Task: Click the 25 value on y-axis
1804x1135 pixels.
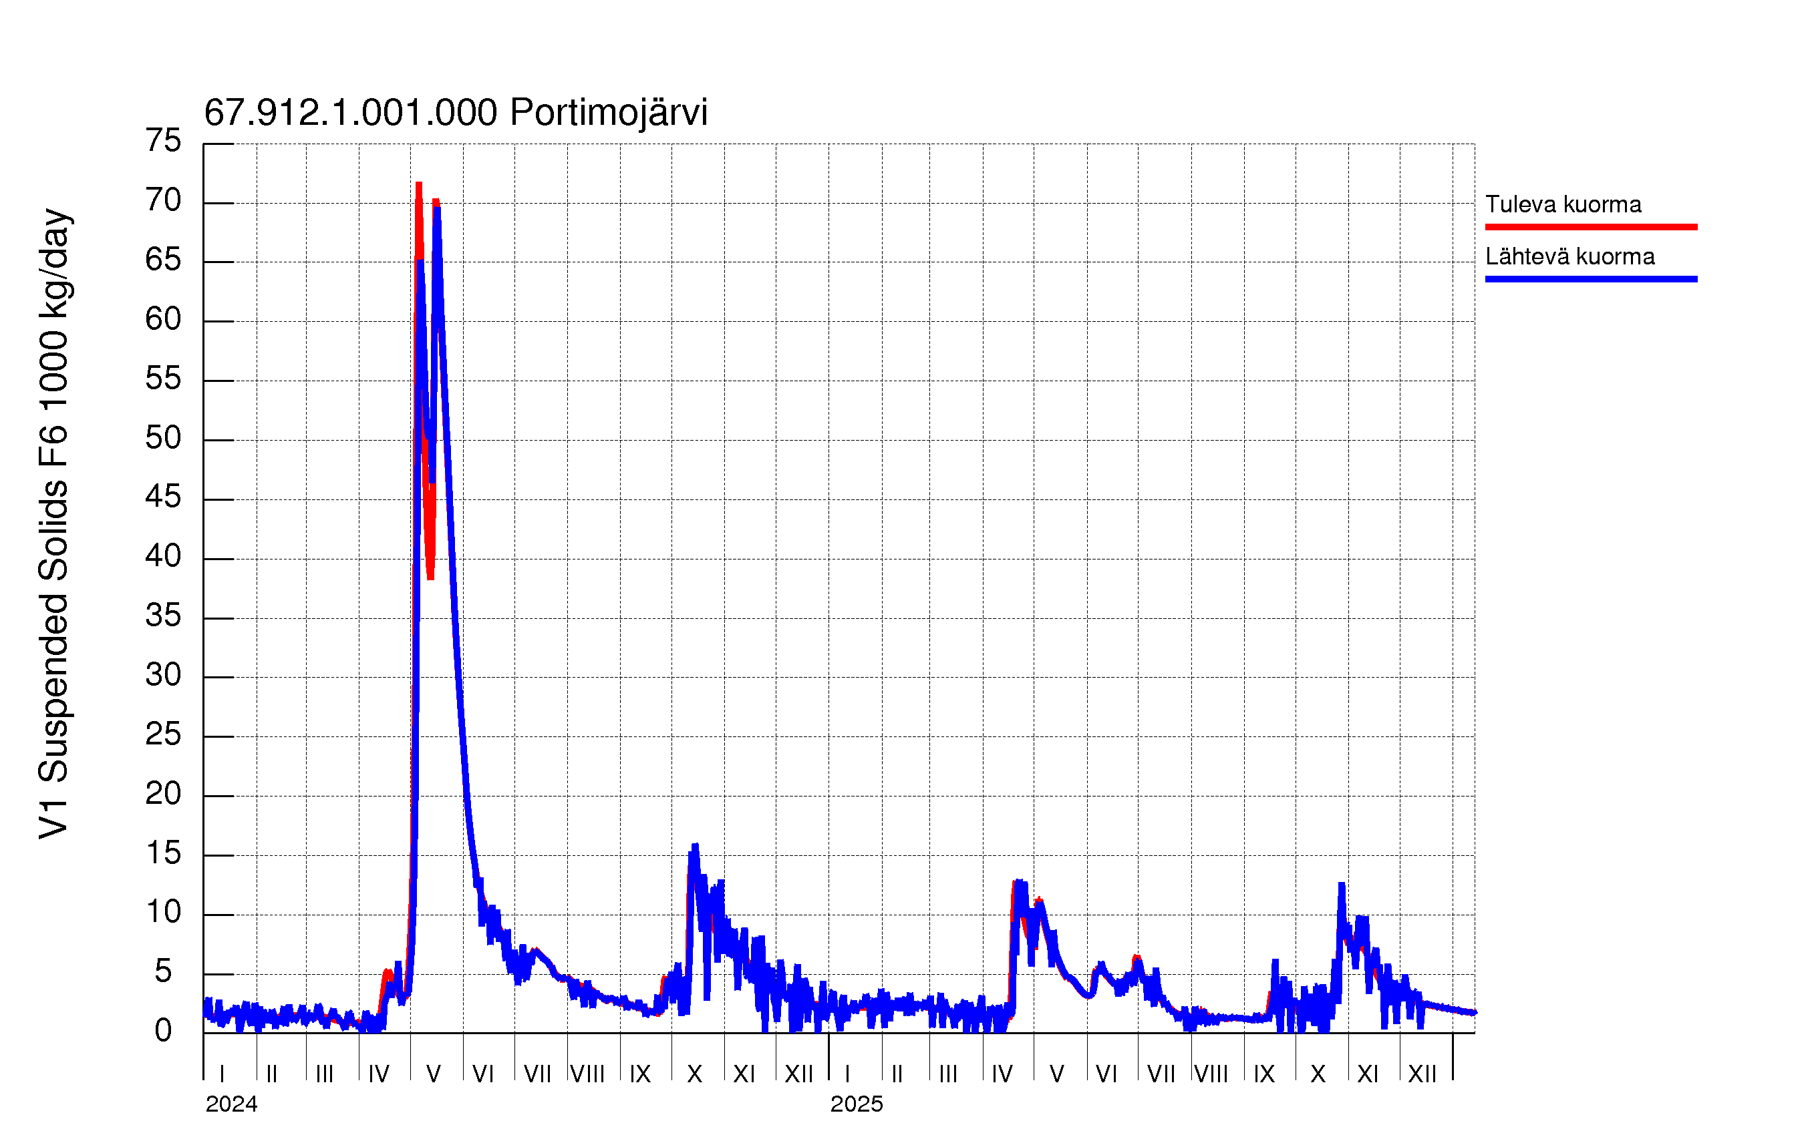Action: pos(163,734)
